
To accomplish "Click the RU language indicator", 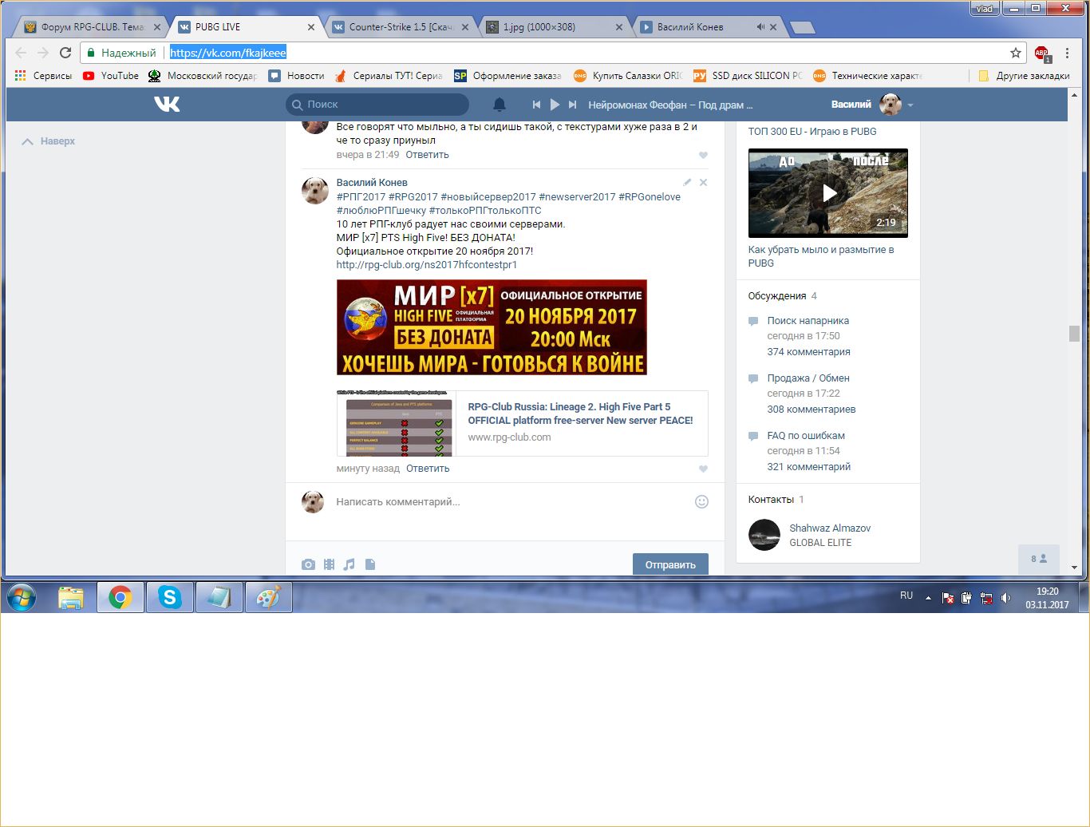I will [906, 596].
